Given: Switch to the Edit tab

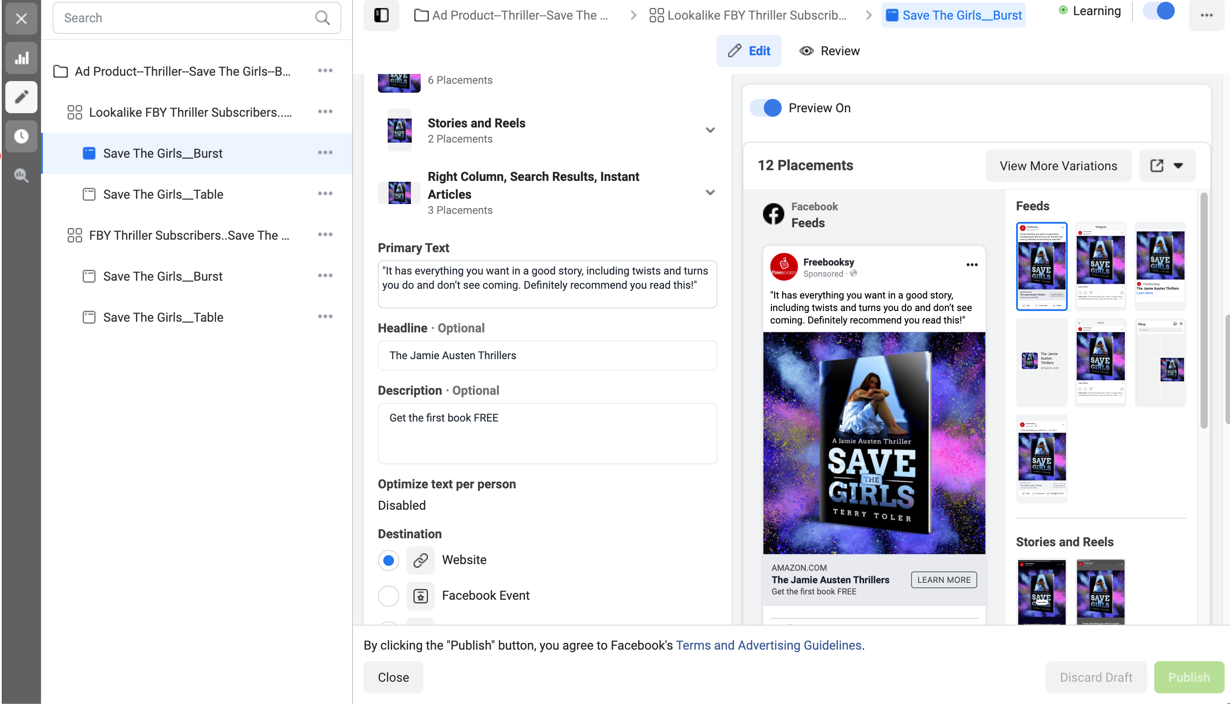Looking at the screenshot, I should pos(749,51).
